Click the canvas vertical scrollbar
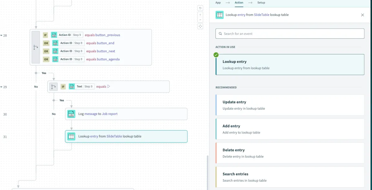Image resolution: width=372 pixels, height=190 pixels. (x=208, y=172)
